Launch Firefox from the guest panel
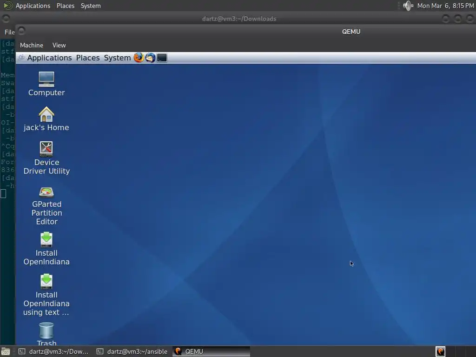This screenshot has width=476, height=357. (139, 58)
